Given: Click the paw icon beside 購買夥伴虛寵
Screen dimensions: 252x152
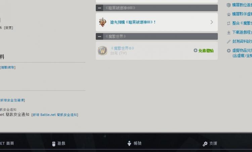Looking at the screenshot, I should (228, 14).
